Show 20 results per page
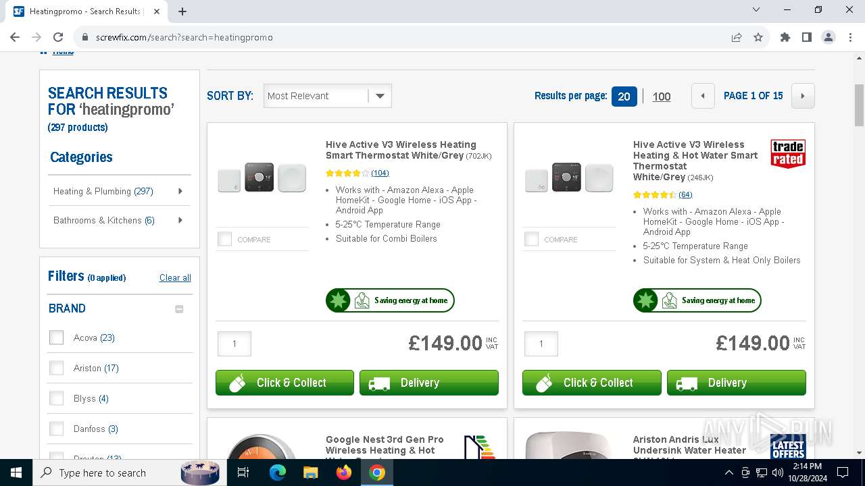The width and height of the screenshot is (865, 486). tap(624, 97)
